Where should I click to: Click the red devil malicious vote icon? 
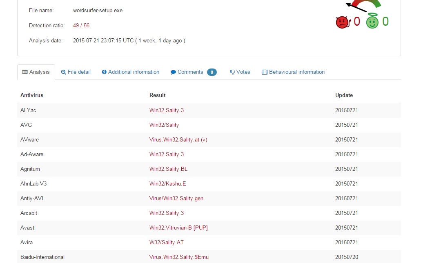click(x=343, y=22)
